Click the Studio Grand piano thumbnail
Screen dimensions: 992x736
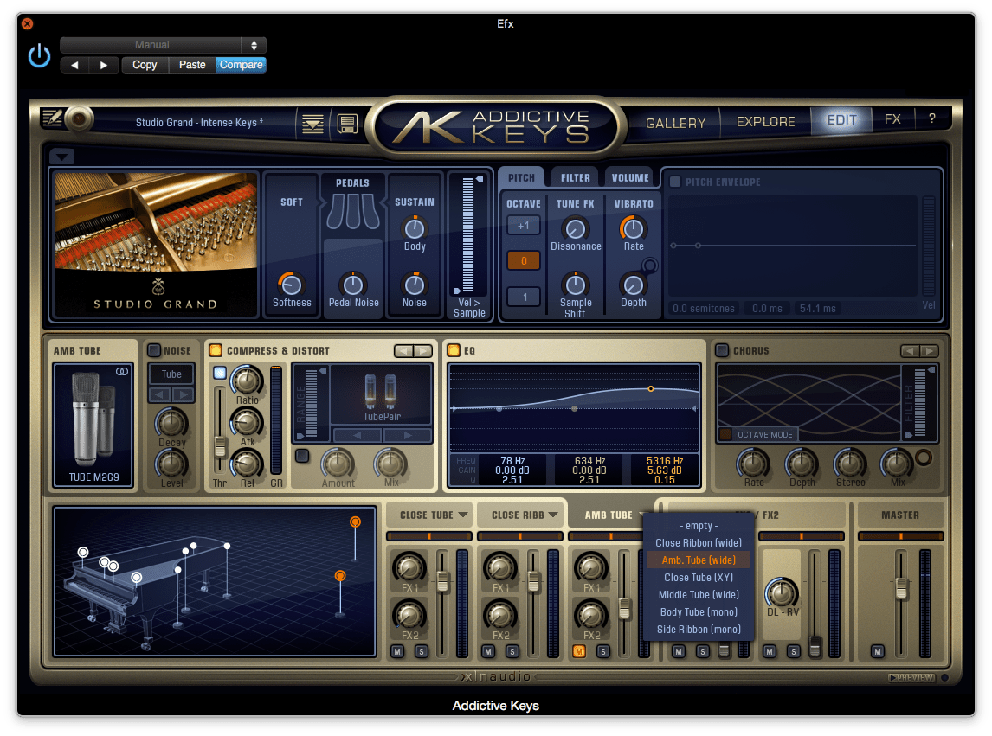pos(156,244)
